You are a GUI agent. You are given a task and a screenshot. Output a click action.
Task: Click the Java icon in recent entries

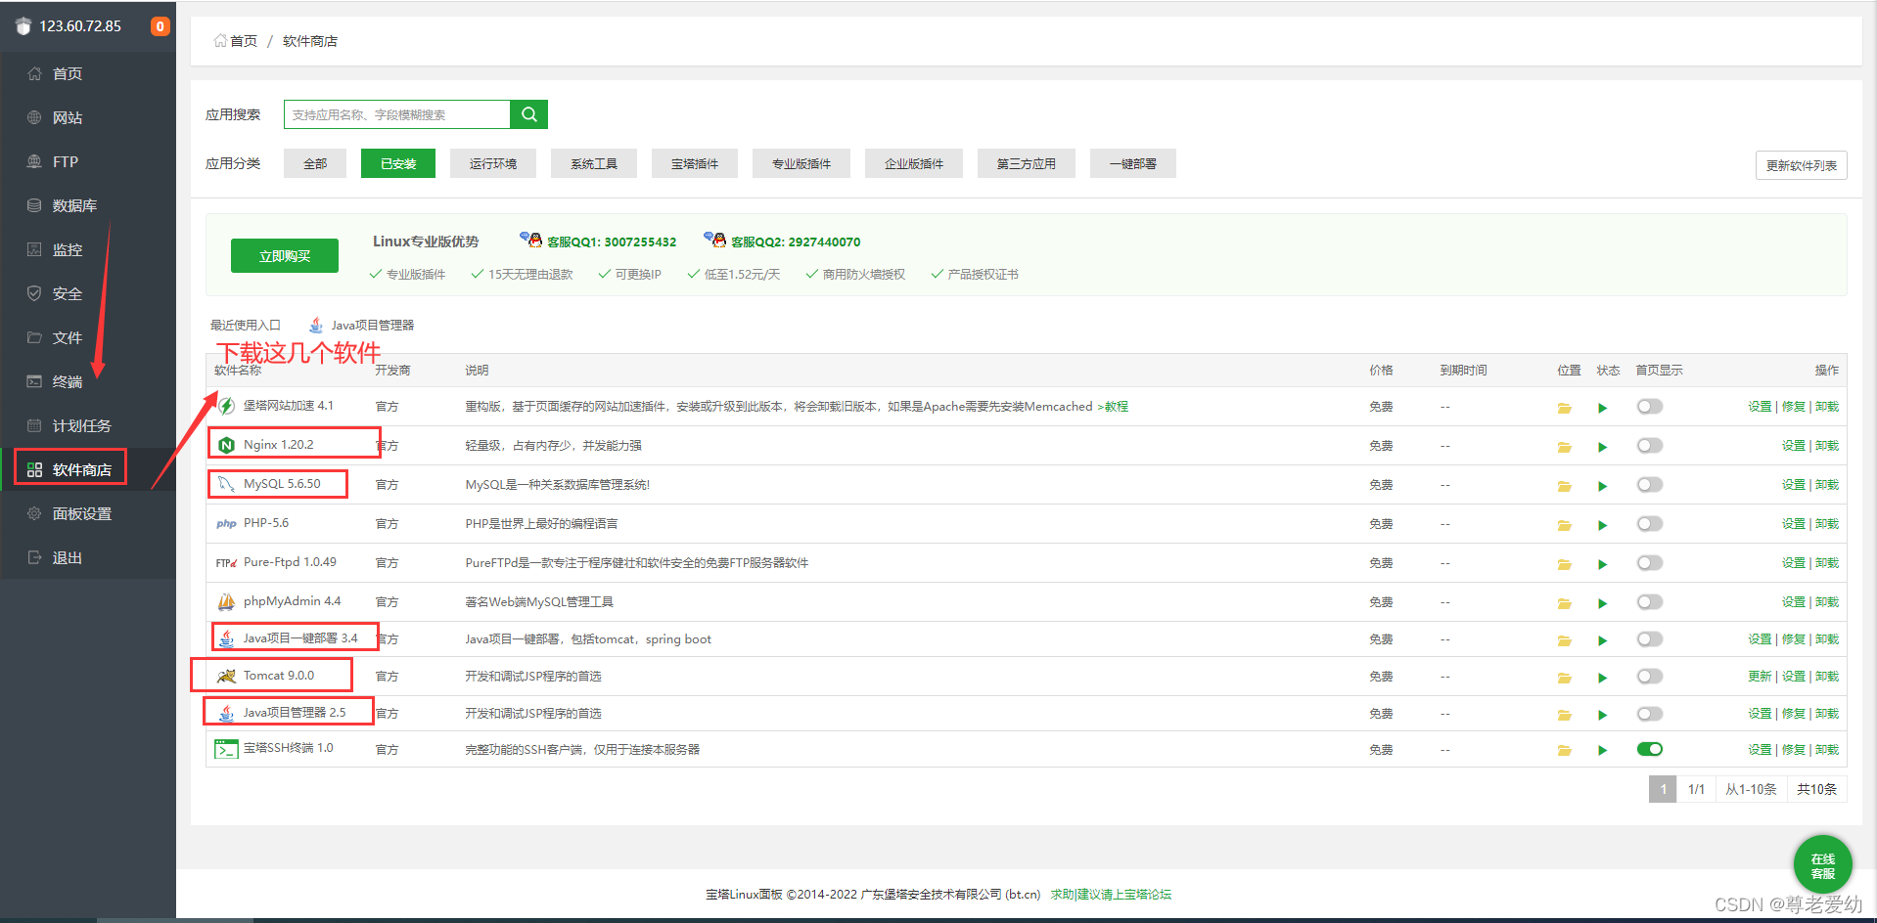(316, 325)
